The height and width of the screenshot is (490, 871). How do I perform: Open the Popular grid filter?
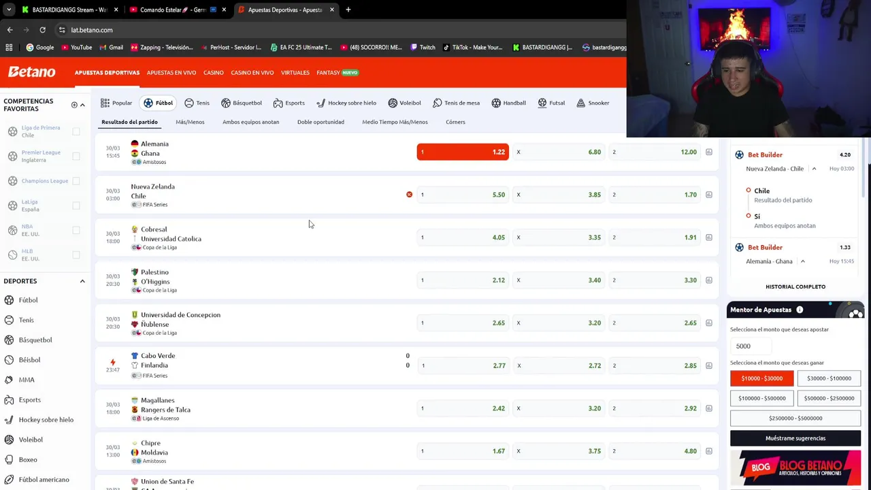pos(116,103)
